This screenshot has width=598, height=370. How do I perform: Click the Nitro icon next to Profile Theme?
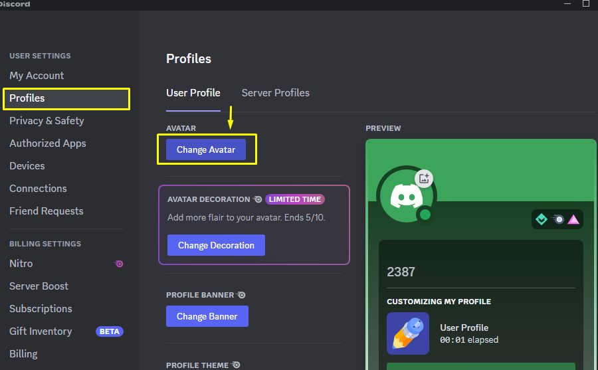pos(236,365)
